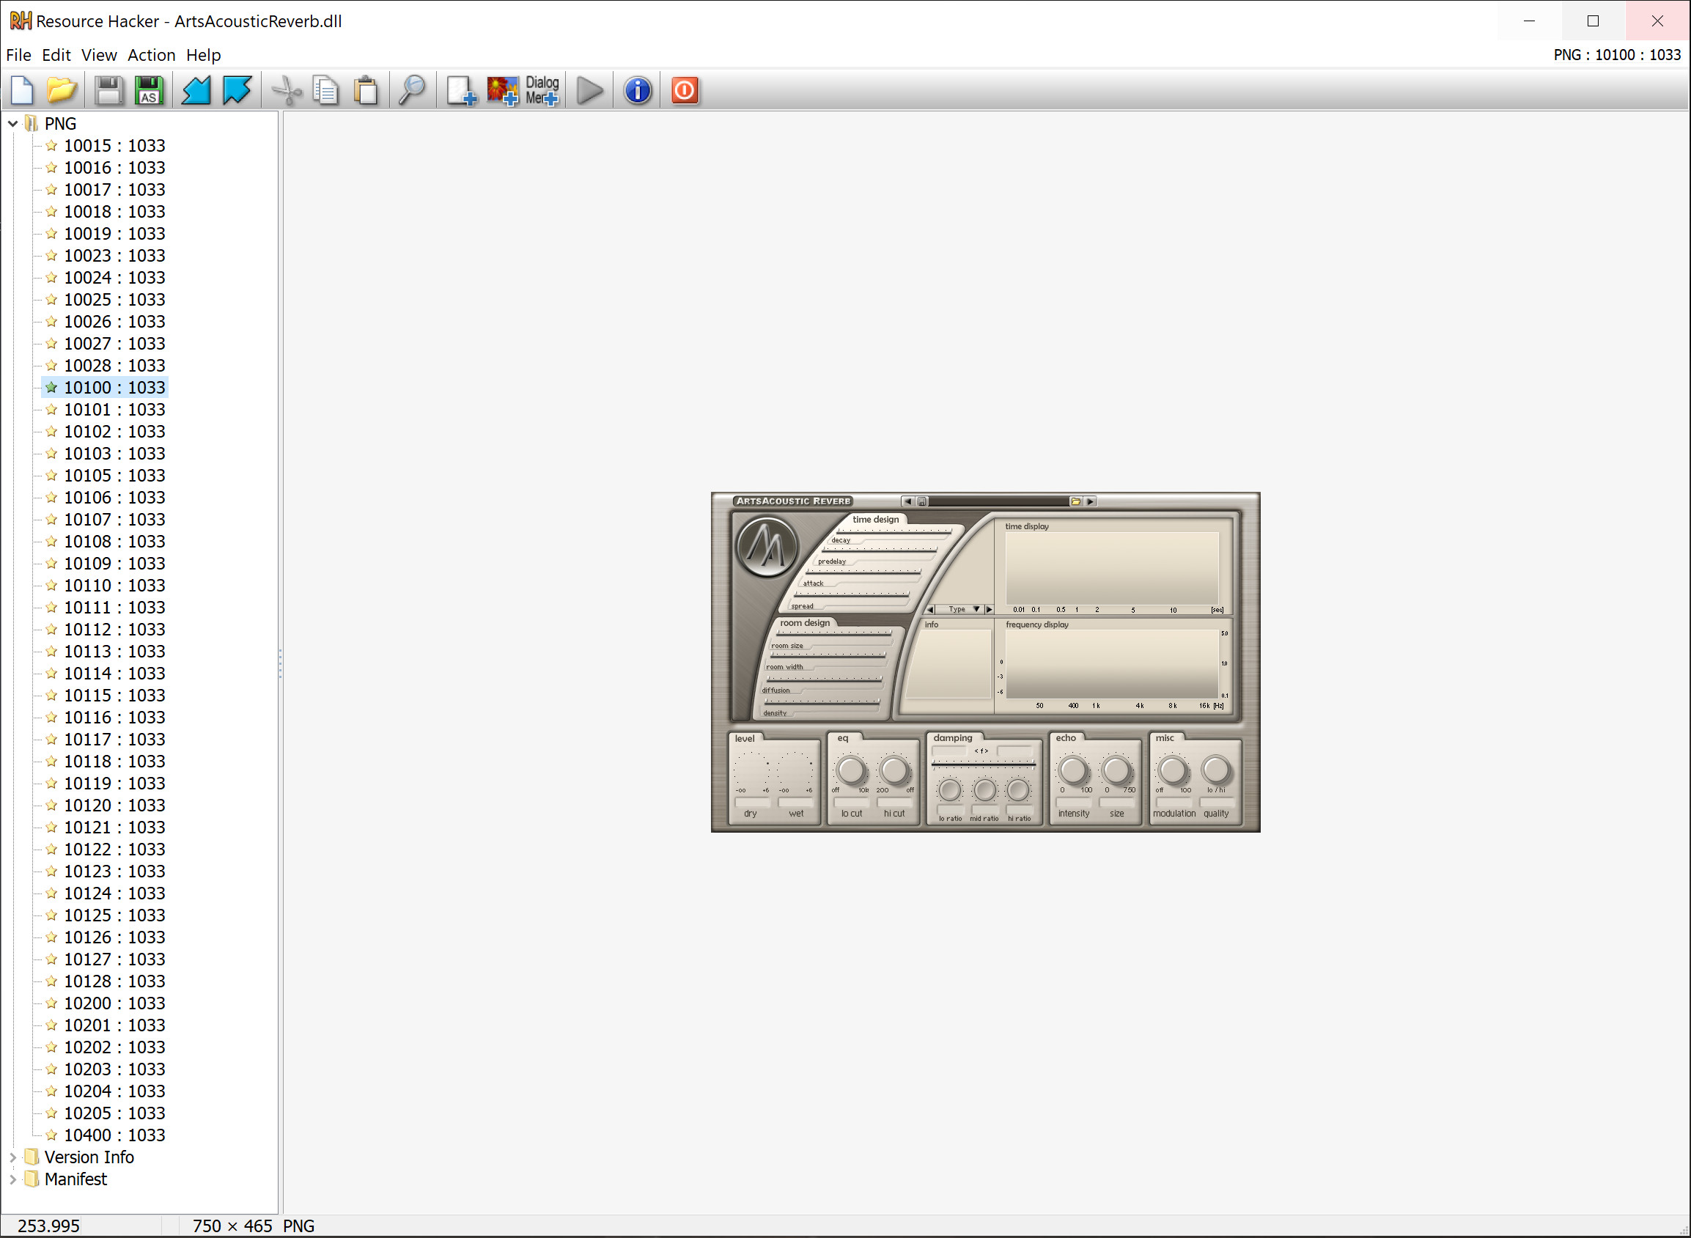Click the Copy icon
This screenshot has width=1691, height=1238.
coord(326,91)
